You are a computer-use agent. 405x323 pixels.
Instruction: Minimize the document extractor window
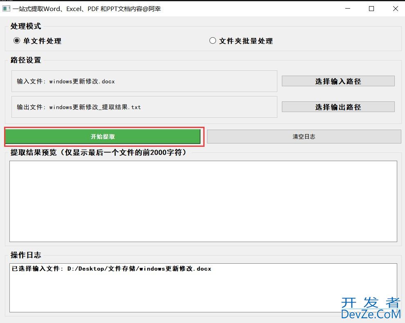point(348,9)
